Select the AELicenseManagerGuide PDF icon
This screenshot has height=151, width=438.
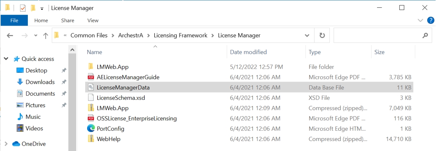pyautogui.click(x=90, y=77)
